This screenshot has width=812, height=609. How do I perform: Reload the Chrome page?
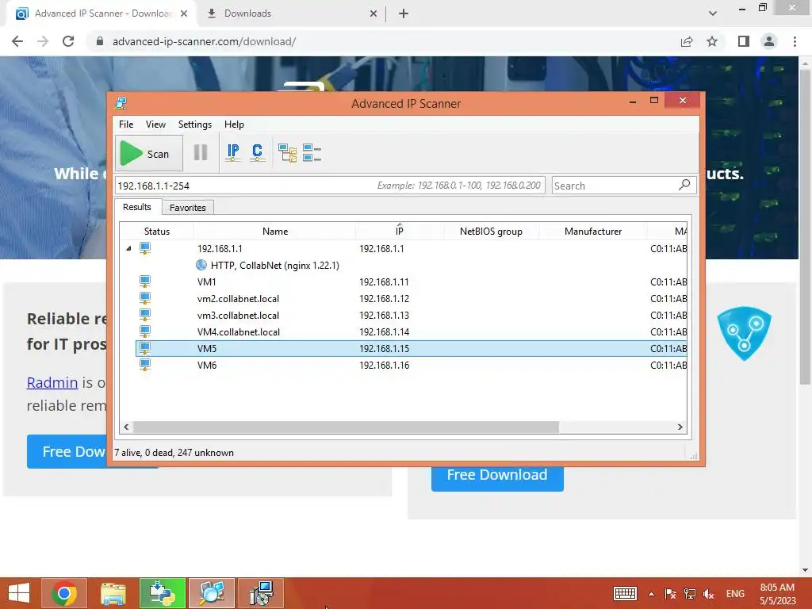pyautogui.click(x=68, y=41)
